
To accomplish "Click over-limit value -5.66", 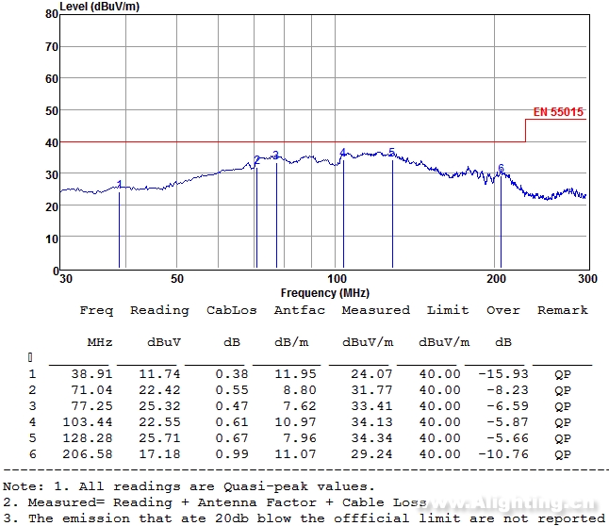I will (x=507, y=438).
